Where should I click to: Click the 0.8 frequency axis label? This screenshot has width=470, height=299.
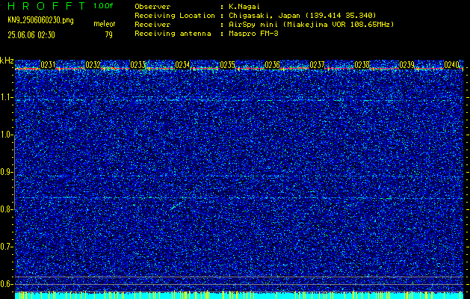click(6, 209)
